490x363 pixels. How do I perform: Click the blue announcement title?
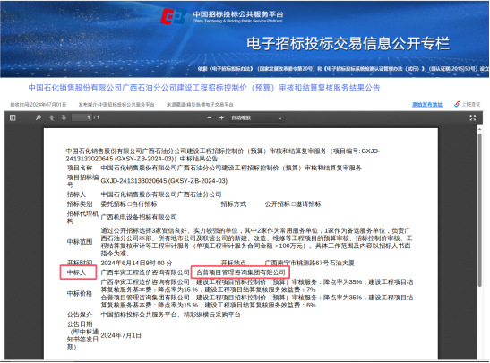(x=204, y=88)
